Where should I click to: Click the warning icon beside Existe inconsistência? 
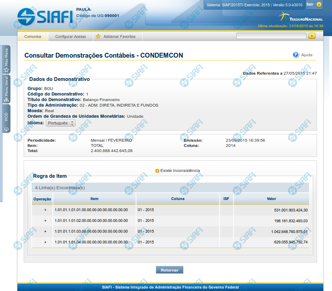pos(157,171)
